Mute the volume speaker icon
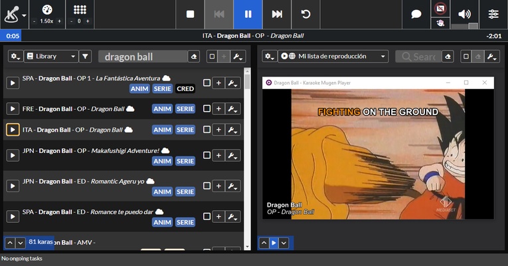508x266 pixels. [x=464, y=13]
